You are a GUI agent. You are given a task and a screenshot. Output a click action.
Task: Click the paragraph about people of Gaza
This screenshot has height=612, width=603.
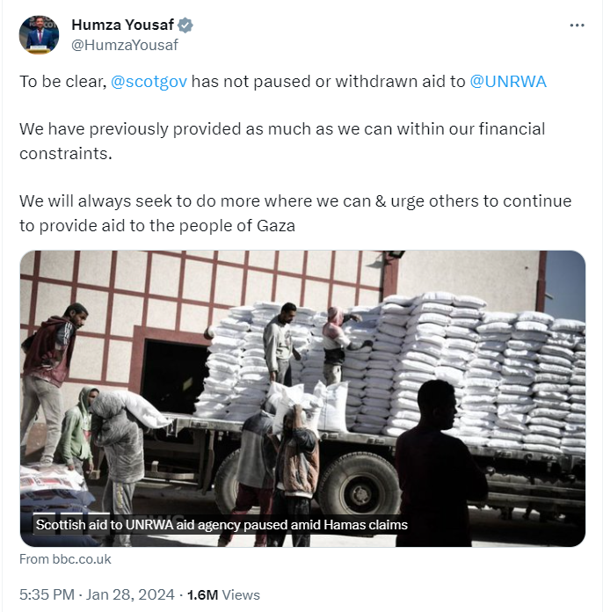click(x=295, y=213)
